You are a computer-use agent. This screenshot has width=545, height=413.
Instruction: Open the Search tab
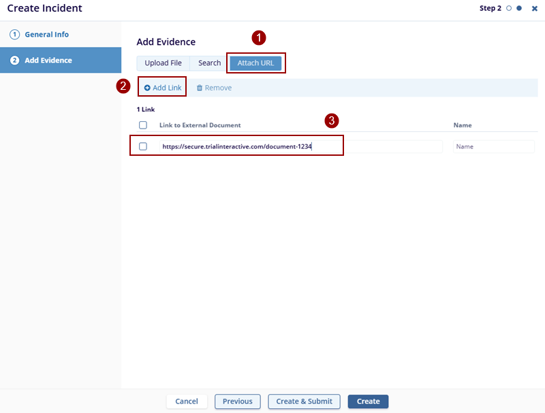(x=209, y=63)
